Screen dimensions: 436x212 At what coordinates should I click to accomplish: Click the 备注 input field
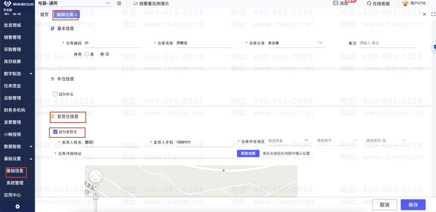[388, 43]
